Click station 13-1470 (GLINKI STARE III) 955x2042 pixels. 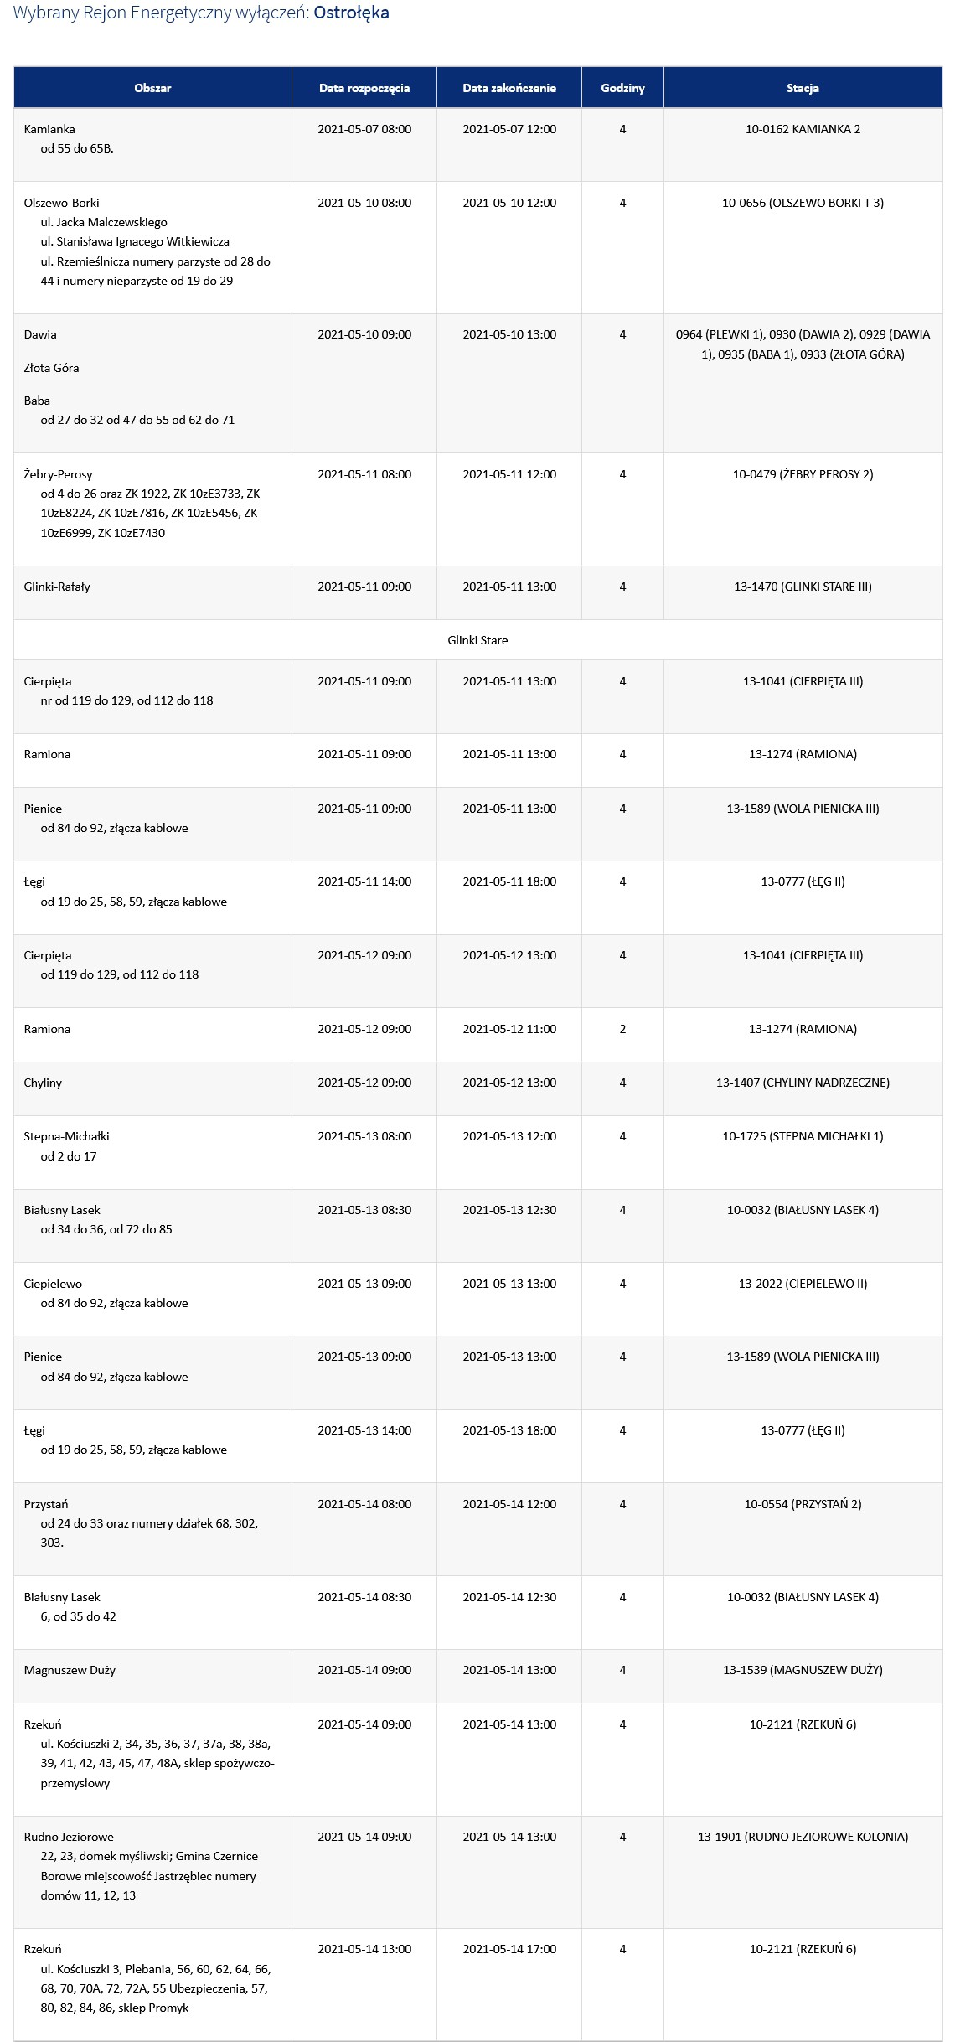803,587
